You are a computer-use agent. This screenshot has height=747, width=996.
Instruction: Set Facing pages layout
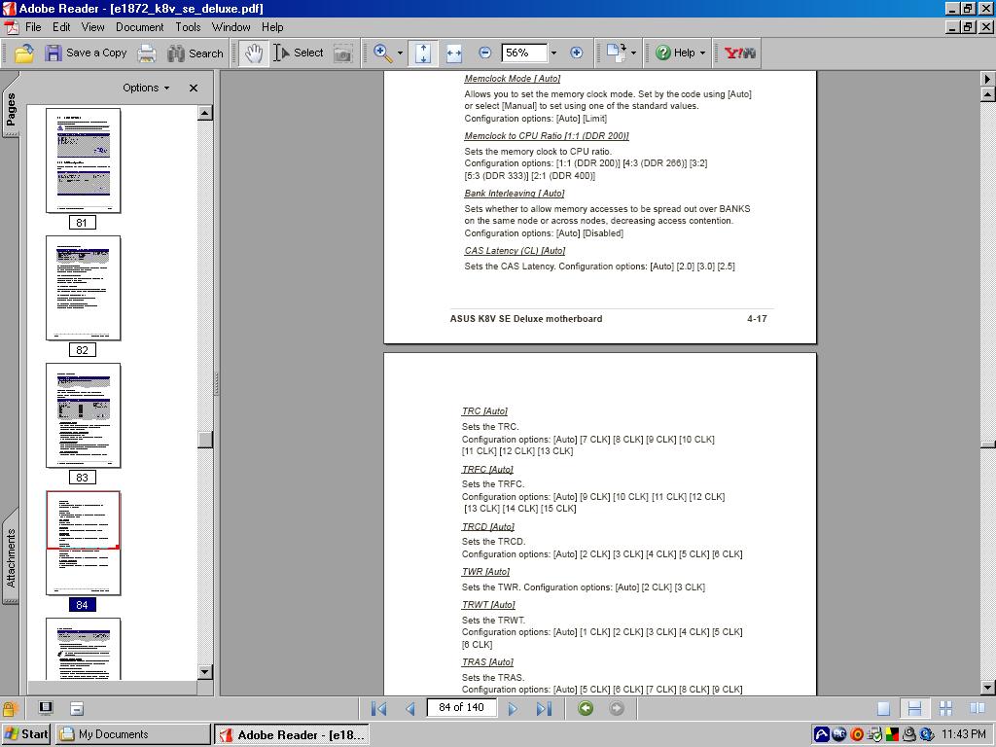(x=977, y=708)
